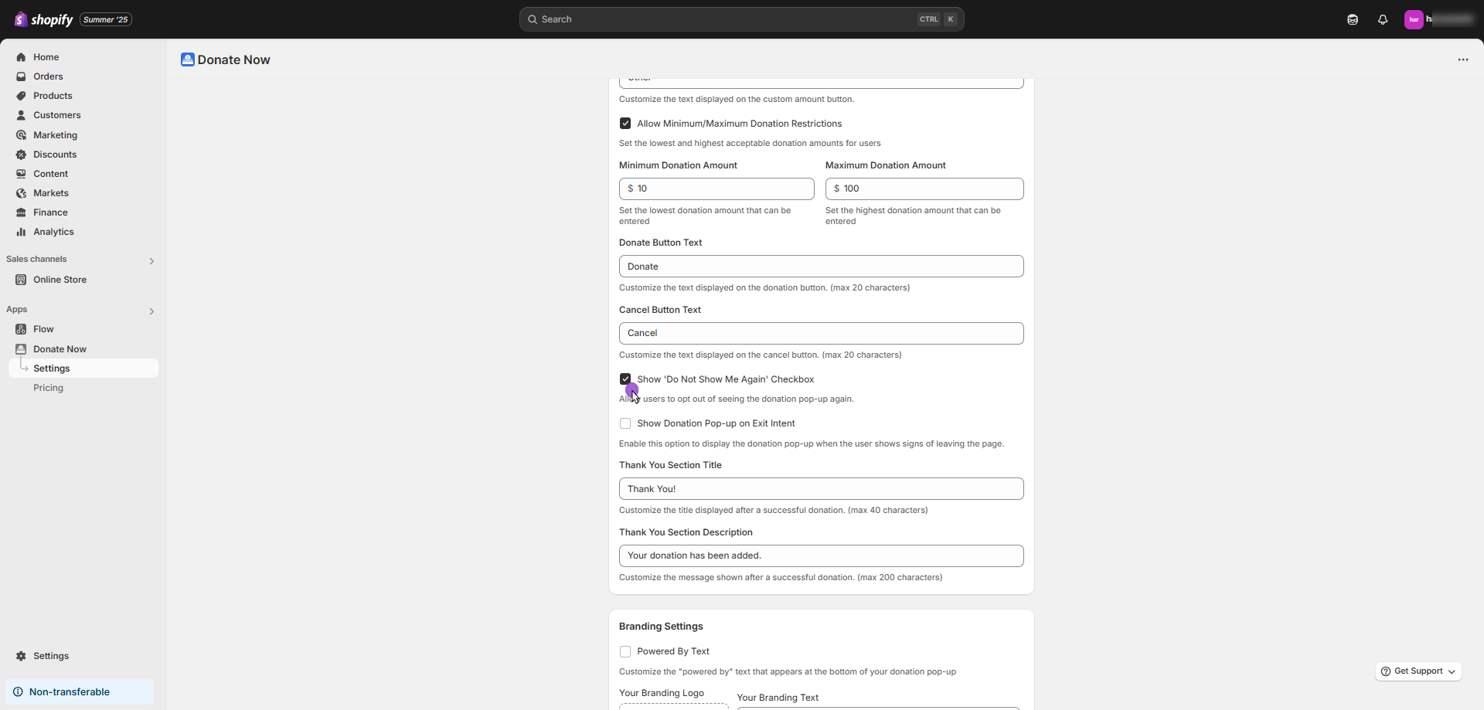
Task: Enable the Powered By Text checkbox
Action: [625, 651]
